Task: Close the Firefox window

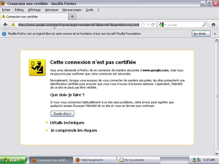Action: pyautogui.click(x=215, y=4)
